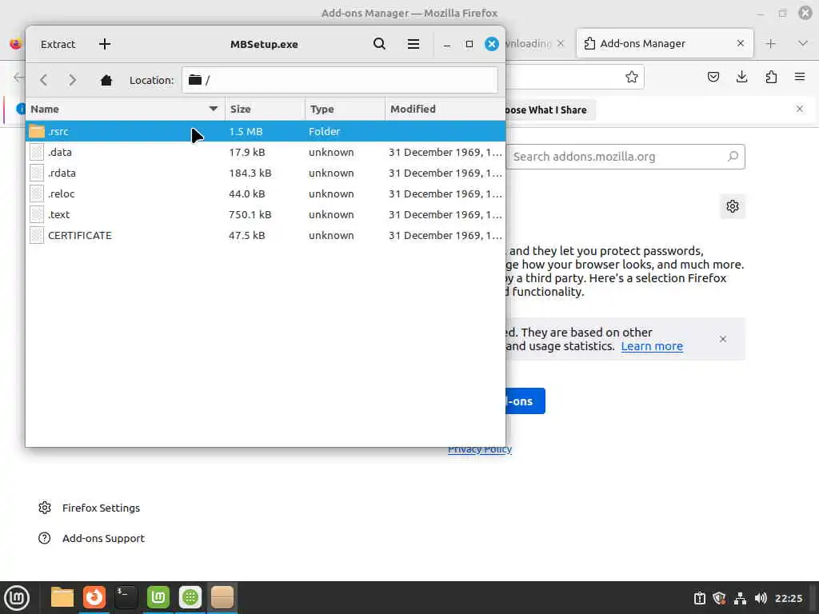Click the blue add-ons button
Screen dimensions: 819x614
(525, 401)
